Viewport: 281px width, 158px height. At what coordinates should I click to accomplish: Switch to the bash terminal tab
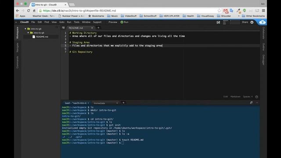coord(76,103)
